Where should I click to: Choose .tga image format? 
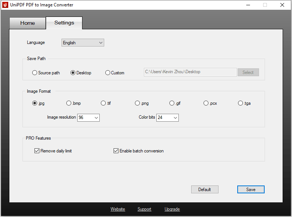(244, 103)
